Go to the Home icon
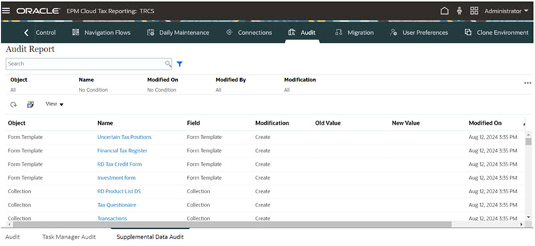Screen dimensions: 535x246 pyautogui.click(x=444, y=11)
